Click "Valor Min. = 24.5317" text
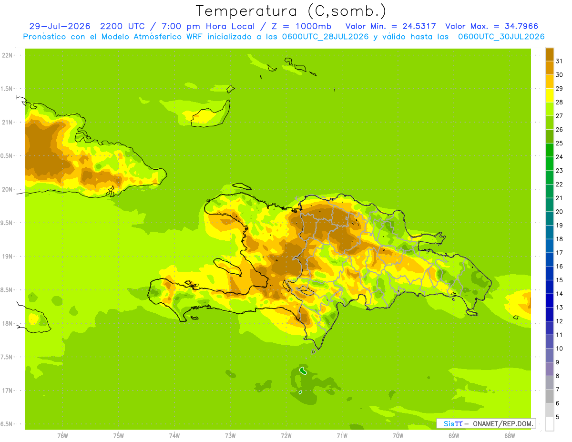This screenshot has height=442, width=572. point(390,26)
